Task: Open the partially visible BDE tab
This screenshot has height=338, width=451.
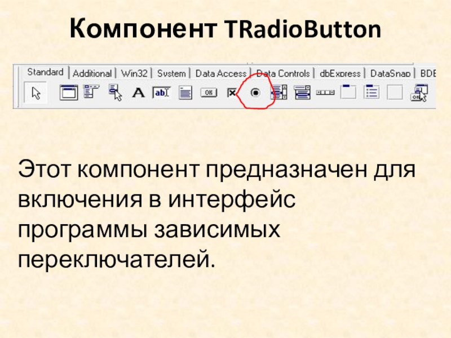Action: pyautogui.click(x=427, y=74)
